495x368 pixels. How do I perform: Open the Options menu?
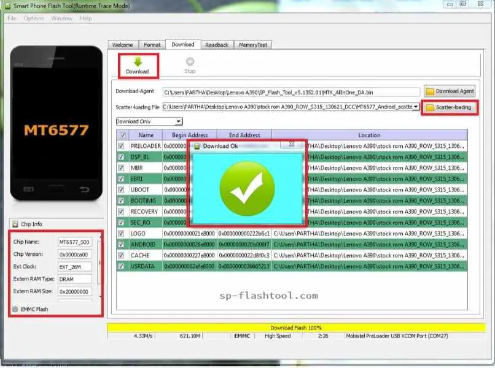[x=34, y=18]
